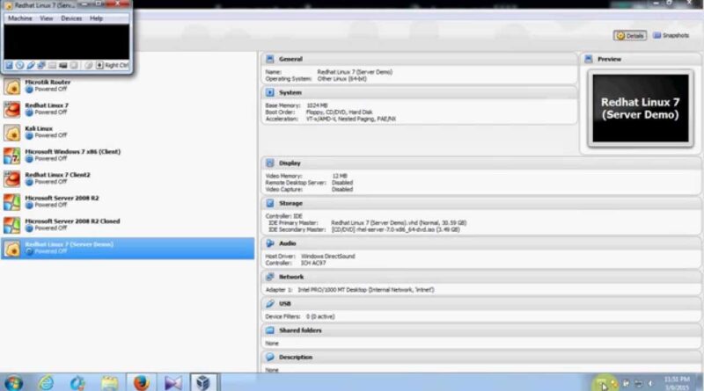Screen dimensions: 704x391
Task: Click the Audio section speaker icon
Action: pos(270,243)
